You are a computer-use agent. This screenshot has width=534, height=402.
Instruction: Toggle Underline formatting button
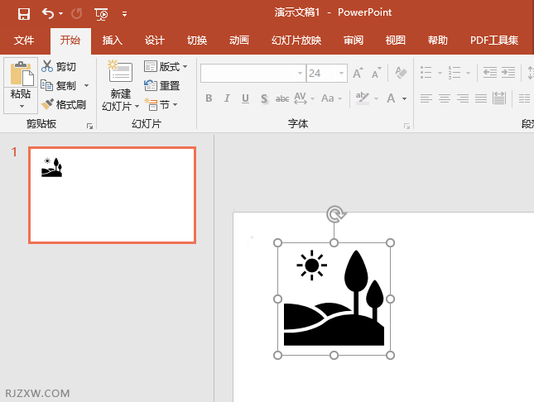pyautogui.click(x=245, y=99)
